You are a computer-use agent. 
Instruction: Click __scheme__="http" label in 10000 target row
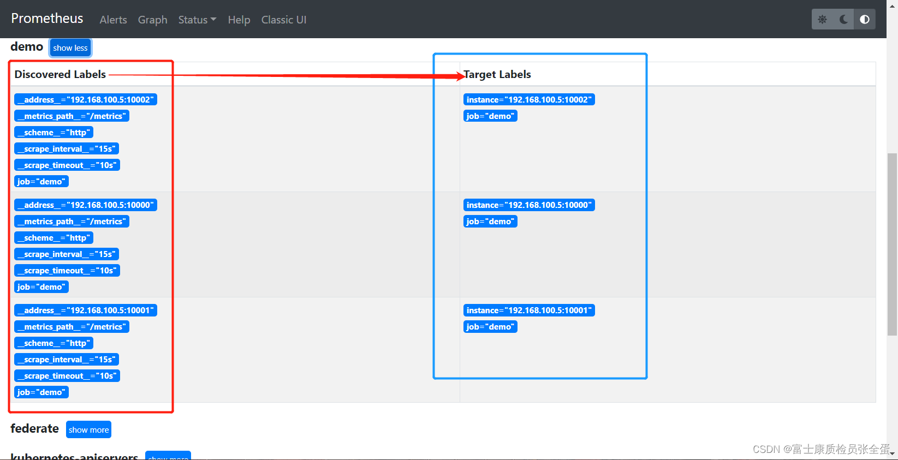tap(53, 238)
